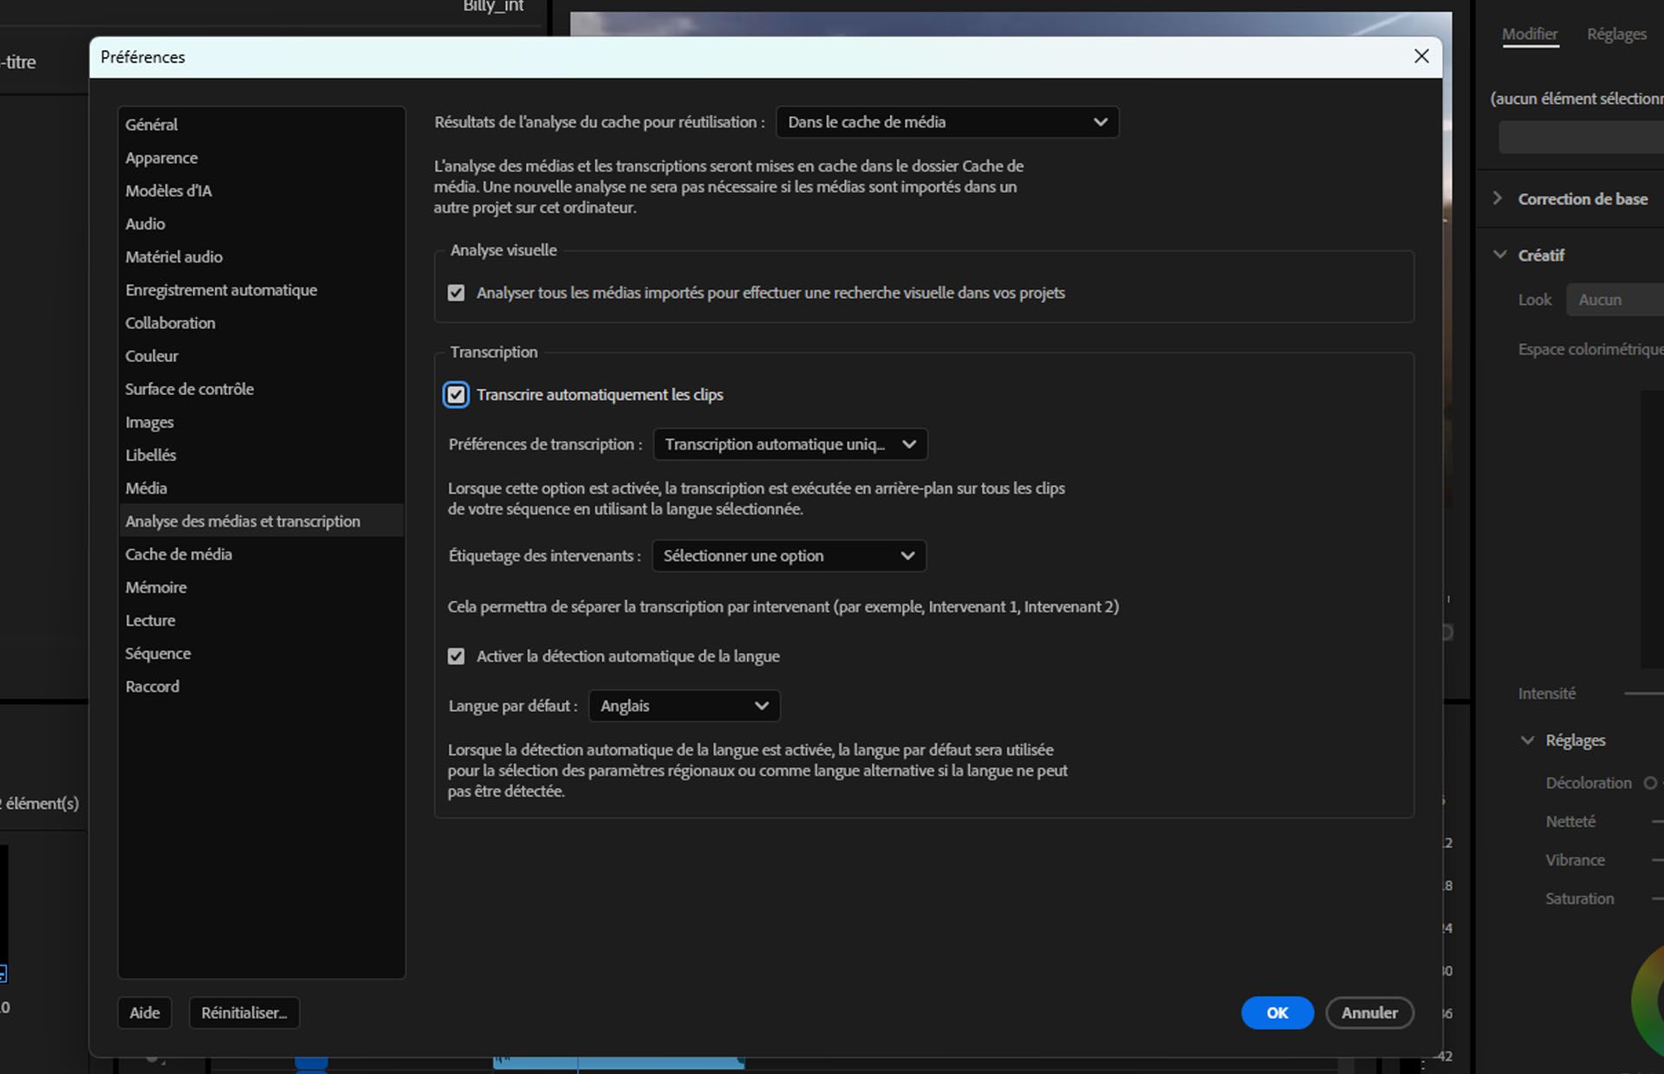
Task: Uncheck Transcrire automatiquement les clips
Action: coord(456,395)
